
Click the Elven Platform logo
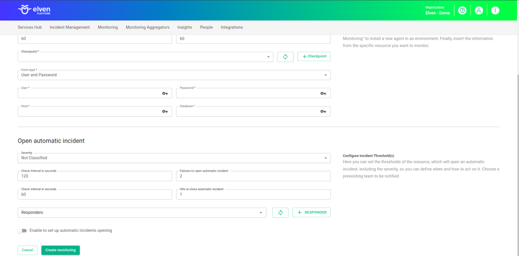click(x=34, y=10)
